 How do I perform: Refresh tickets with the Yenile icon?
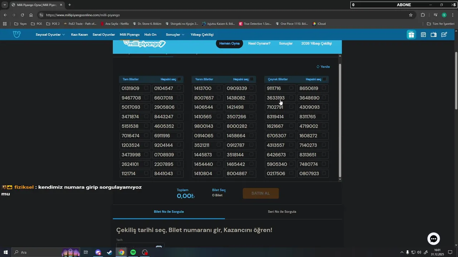click(x=318, y=67)
